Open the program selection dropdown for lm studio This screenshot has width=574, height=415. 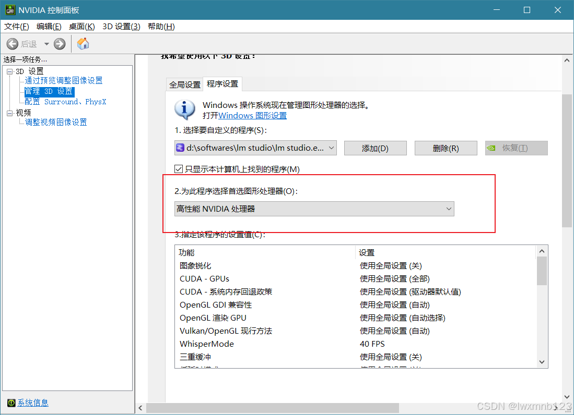[x=255, y=148]
